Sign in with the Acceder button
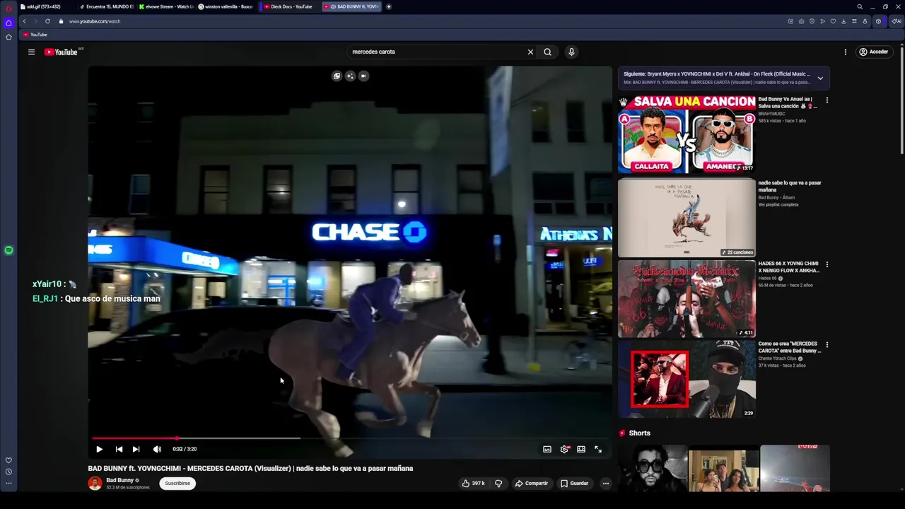Screen dimensions: 905x509 tap(874, 52)
